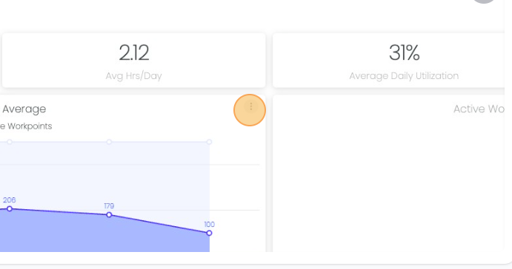Click the empty Active Wo panel body
512x269 pixels.
click(x=388, y=185)
